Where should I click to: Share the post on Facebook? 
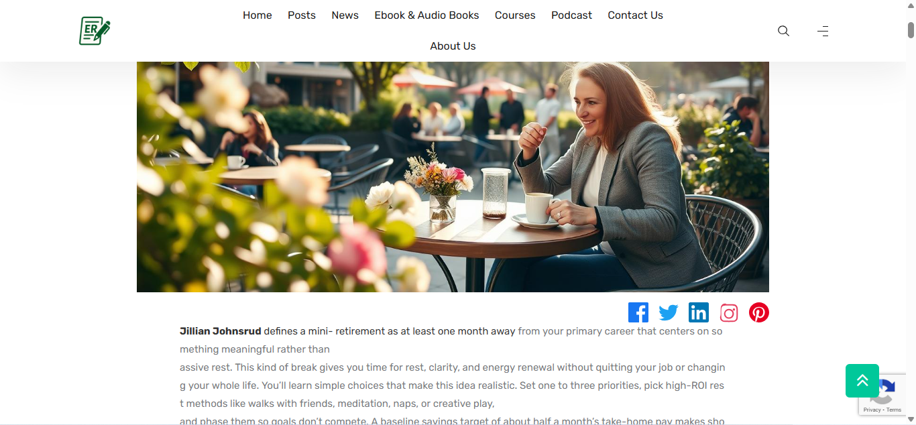(638, 312)
